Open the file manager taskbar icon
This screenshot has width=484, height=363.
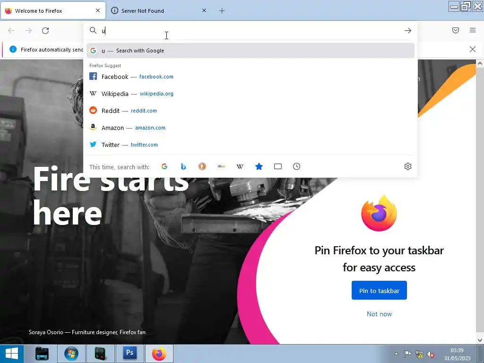coord(42,354)
